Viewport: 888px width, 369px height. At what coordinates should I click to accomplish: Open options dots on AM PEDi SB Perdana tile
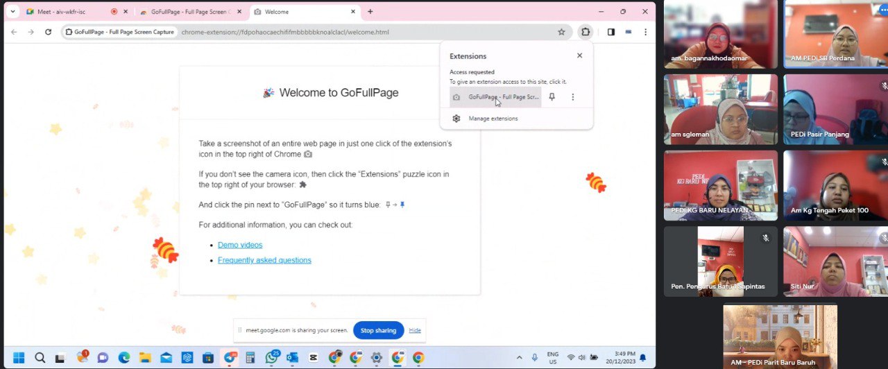(883, 10)
